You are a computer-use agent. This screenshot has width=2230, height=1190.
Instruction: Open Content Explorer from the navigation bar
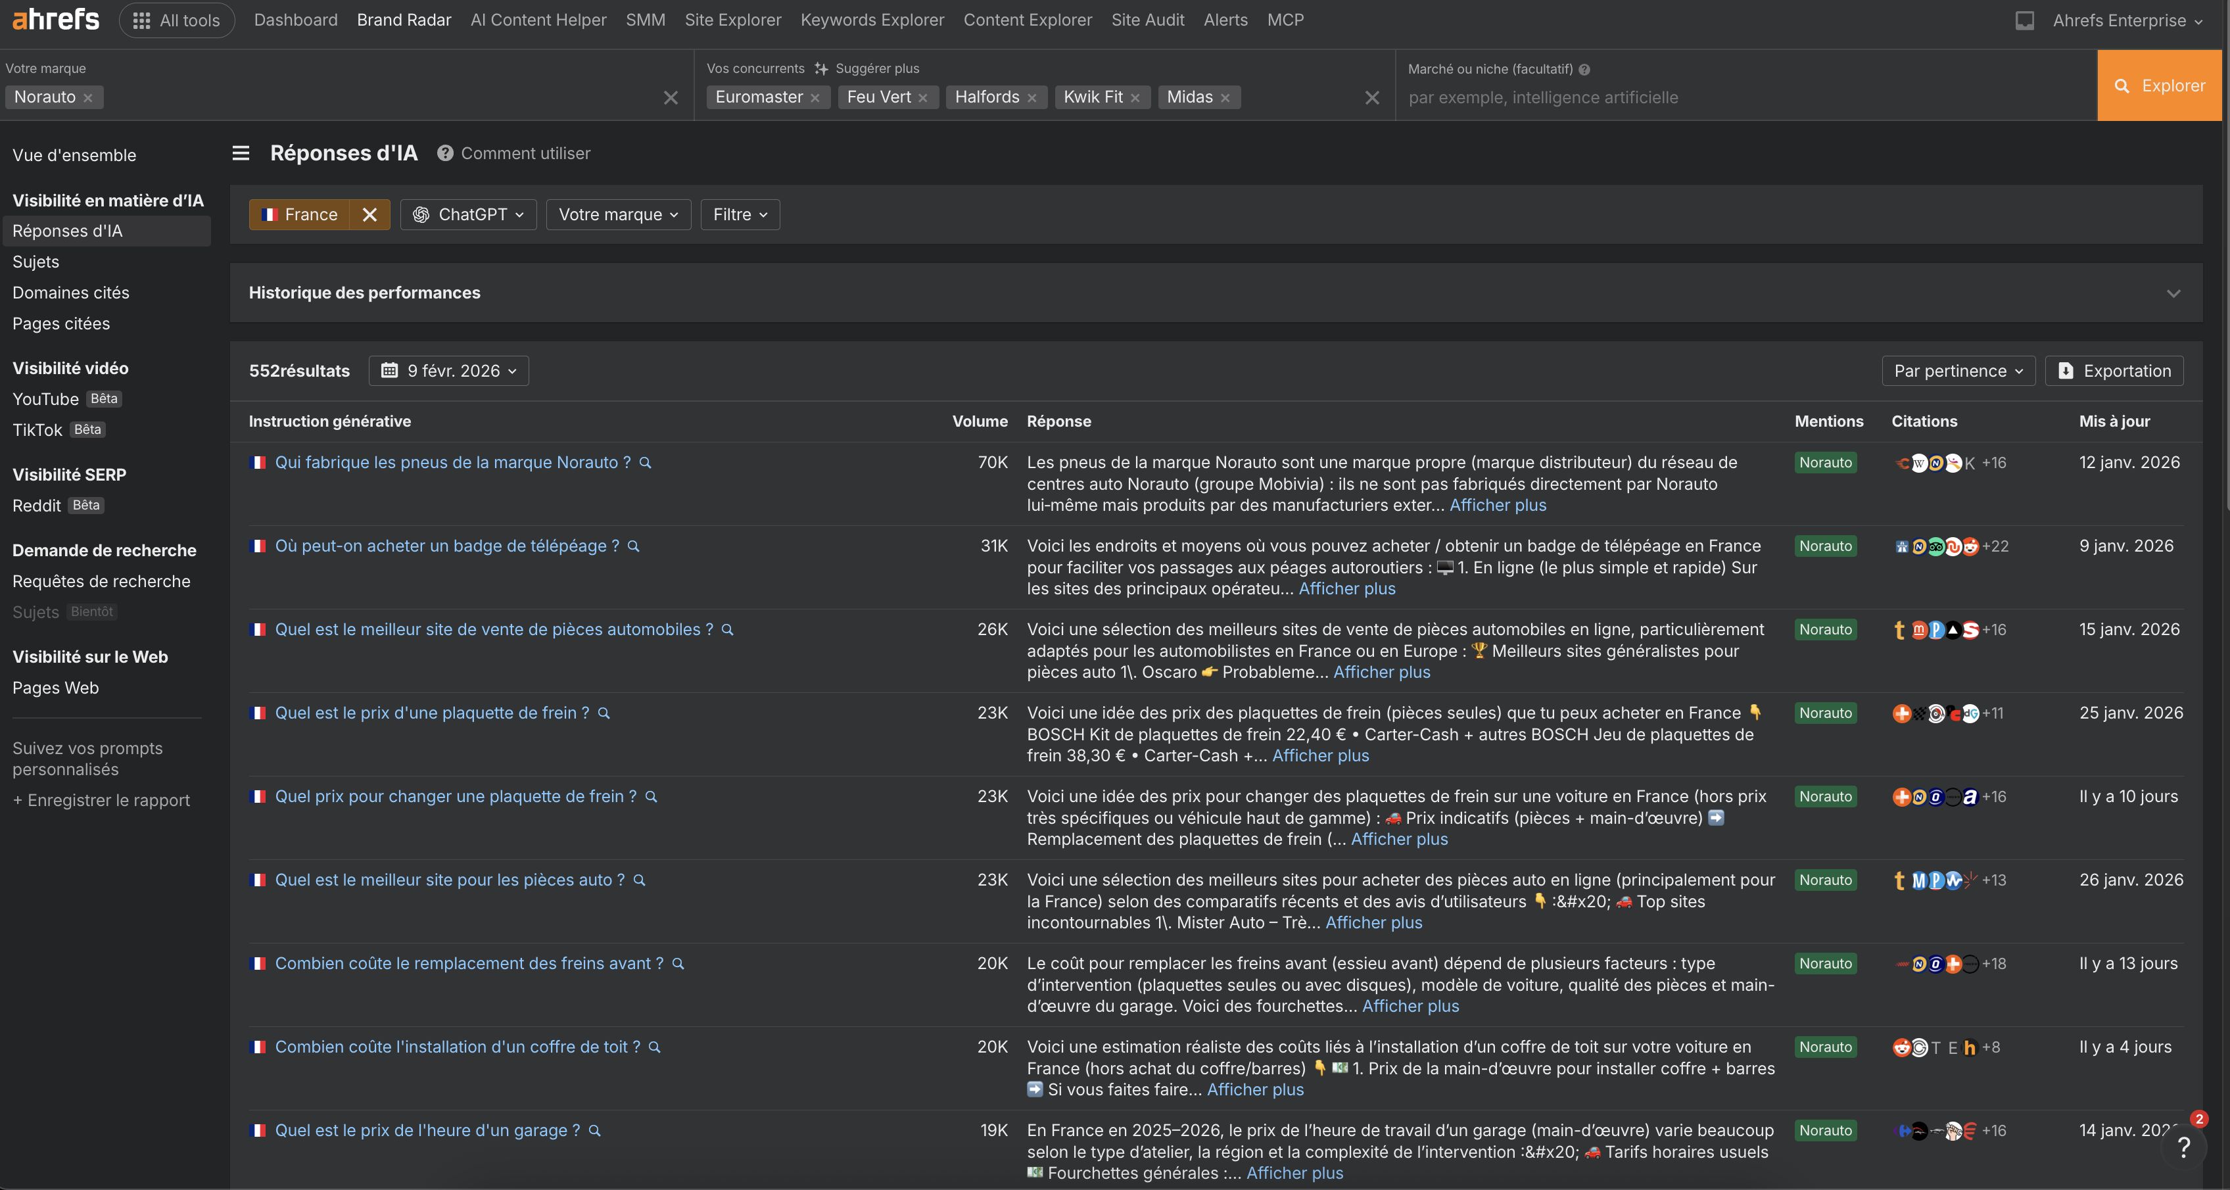(x=1027, y=19)
